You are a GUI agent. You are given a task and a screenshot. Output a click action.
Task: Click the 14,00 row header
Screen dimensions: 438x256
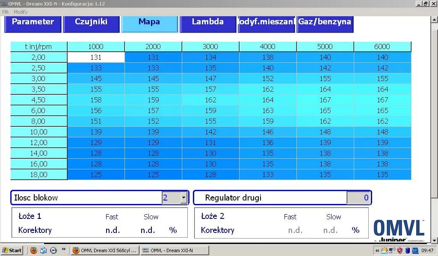coord(38,153)
